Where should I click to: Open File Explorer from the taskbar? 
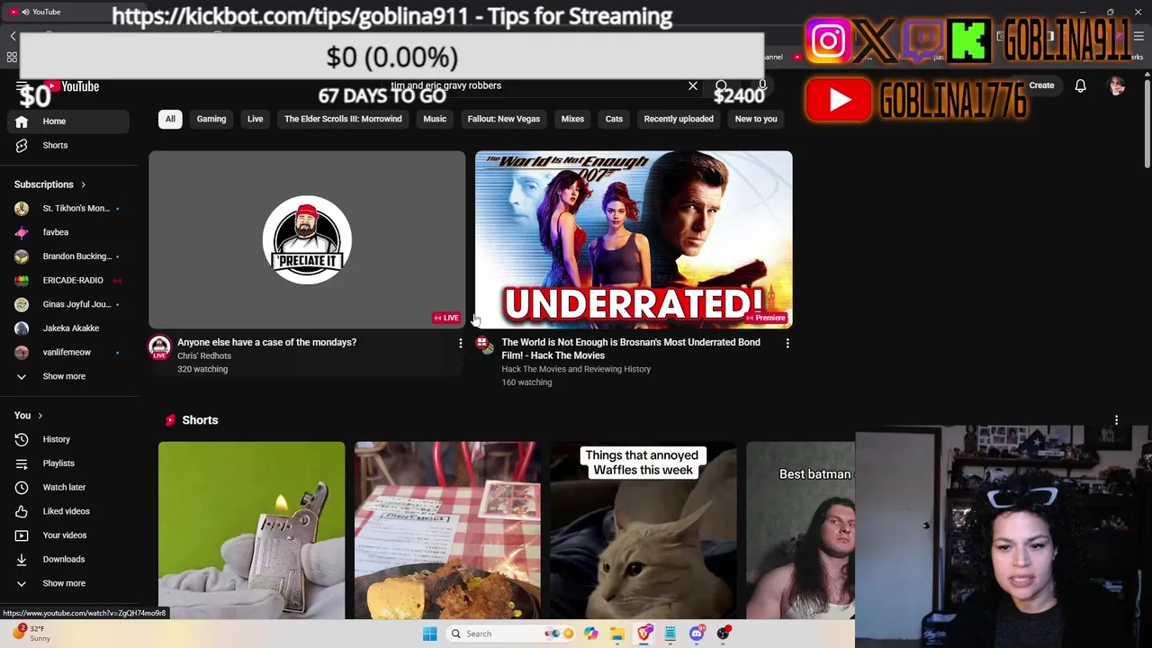point(617,634)
